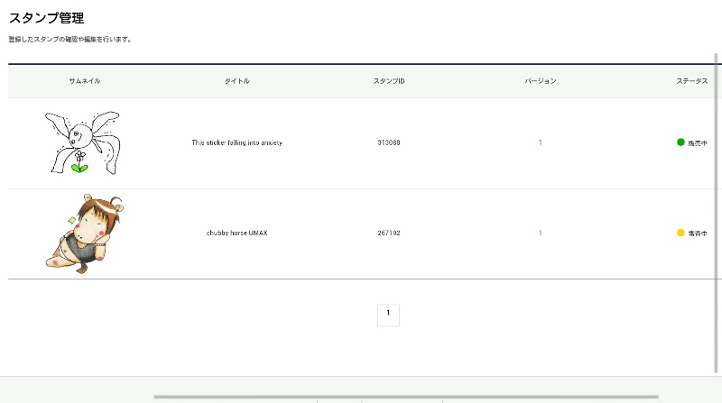Select sticker ID 313080

389,142
